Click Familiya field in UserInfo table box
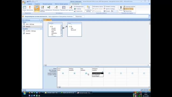 (54, 30)
